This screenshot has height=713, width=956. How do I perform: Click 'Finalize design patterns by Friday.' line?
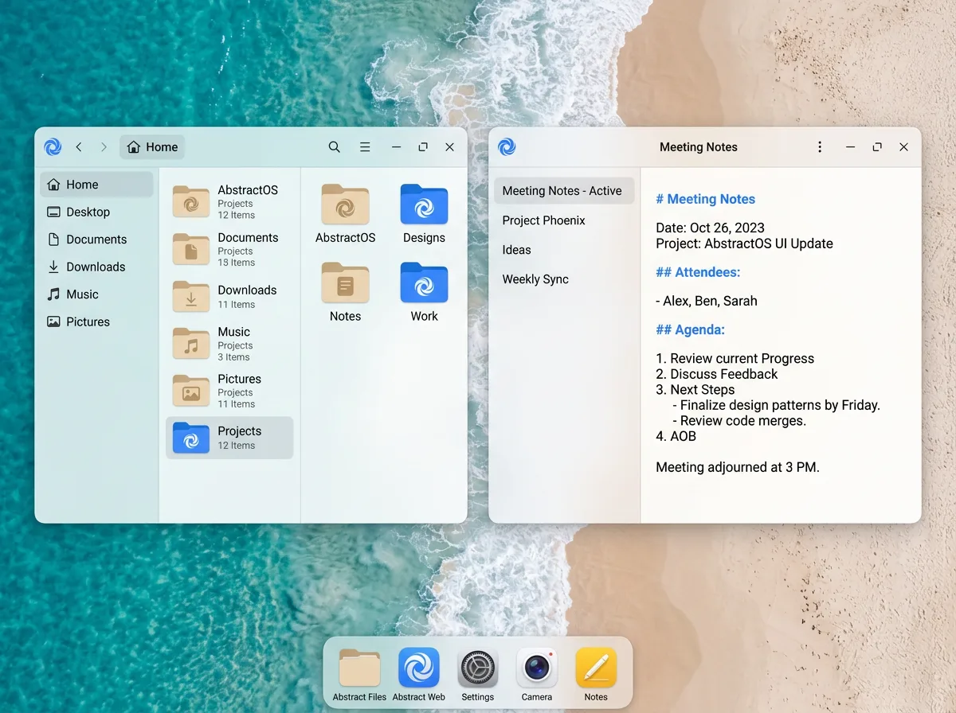point(776,405)
